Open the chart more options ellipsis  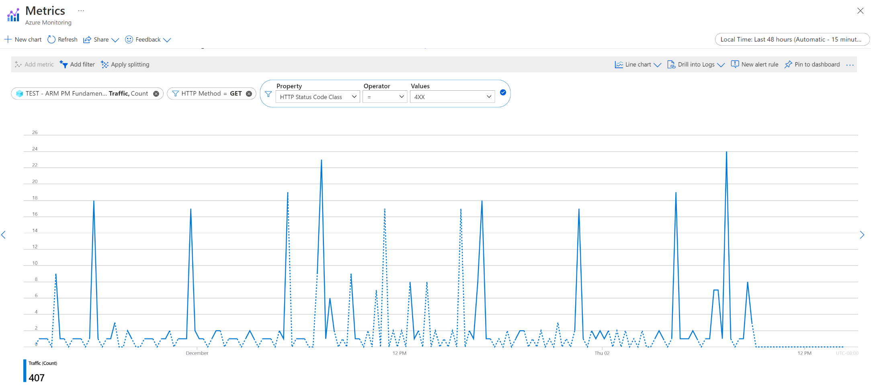pos(850,65)
